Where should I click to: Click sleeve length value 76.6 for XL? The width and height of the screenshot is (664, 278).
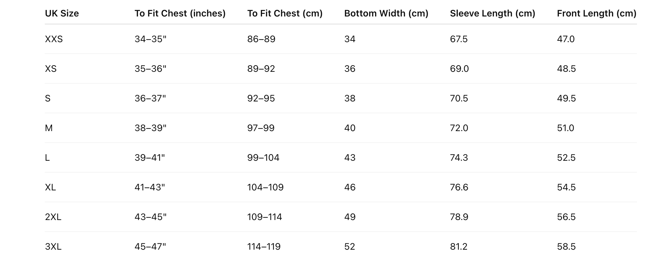pos(459,187)
